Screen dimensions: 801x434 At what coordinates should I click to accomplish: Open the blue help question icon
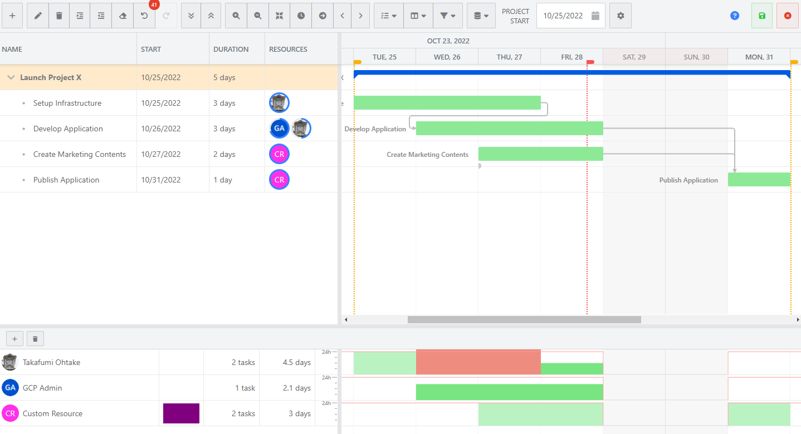pyautogui.click(x=735, y=16)
